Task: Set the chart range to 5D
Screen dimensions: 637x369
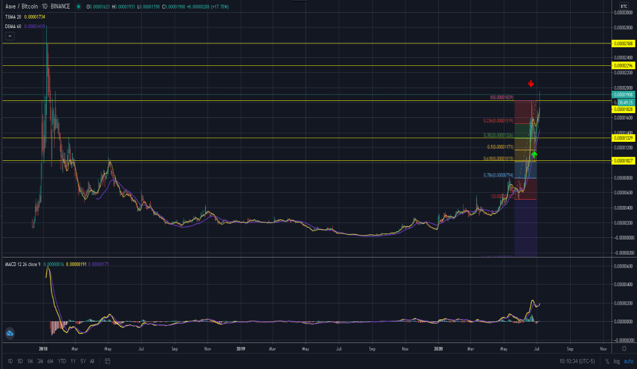Action: click(x=20, y=361)
